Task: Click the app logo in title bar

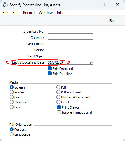Action: pos(5,5)
